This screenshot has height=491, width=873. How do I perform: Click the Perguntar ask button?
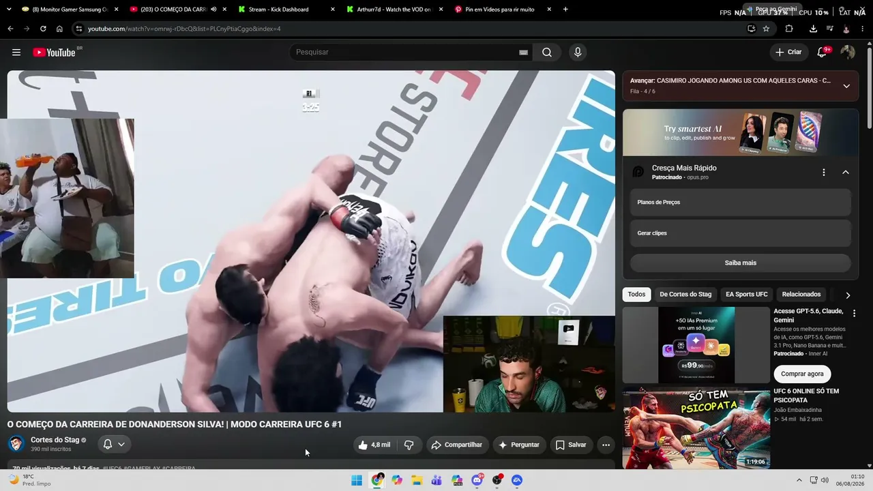coord(520,445)
